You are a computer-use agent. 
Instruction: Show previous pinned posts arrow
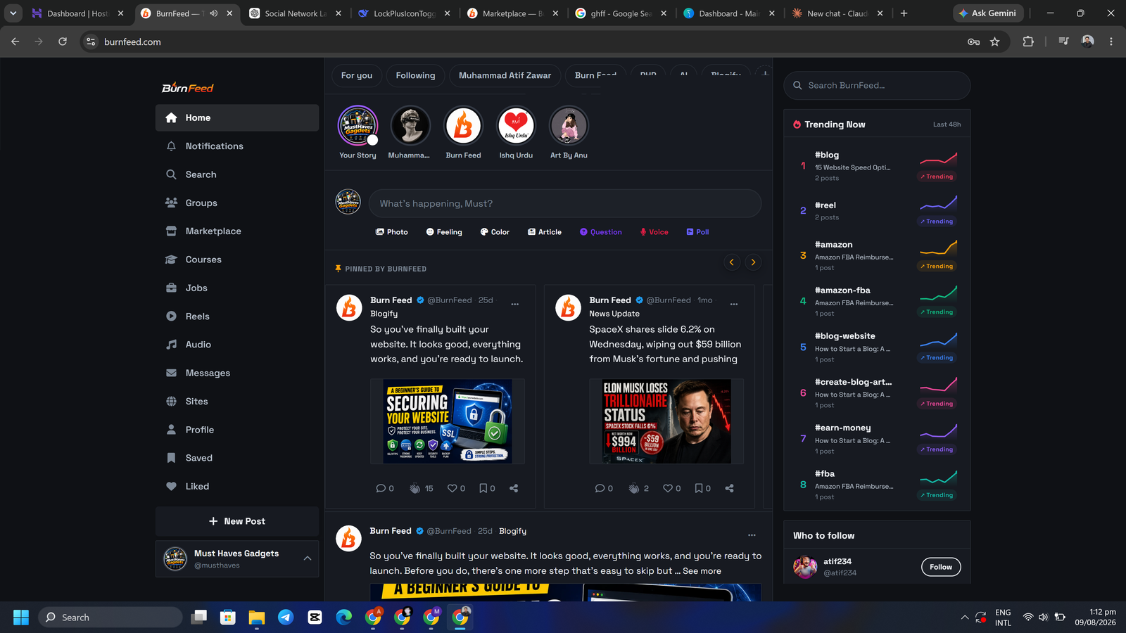point(732,262)
